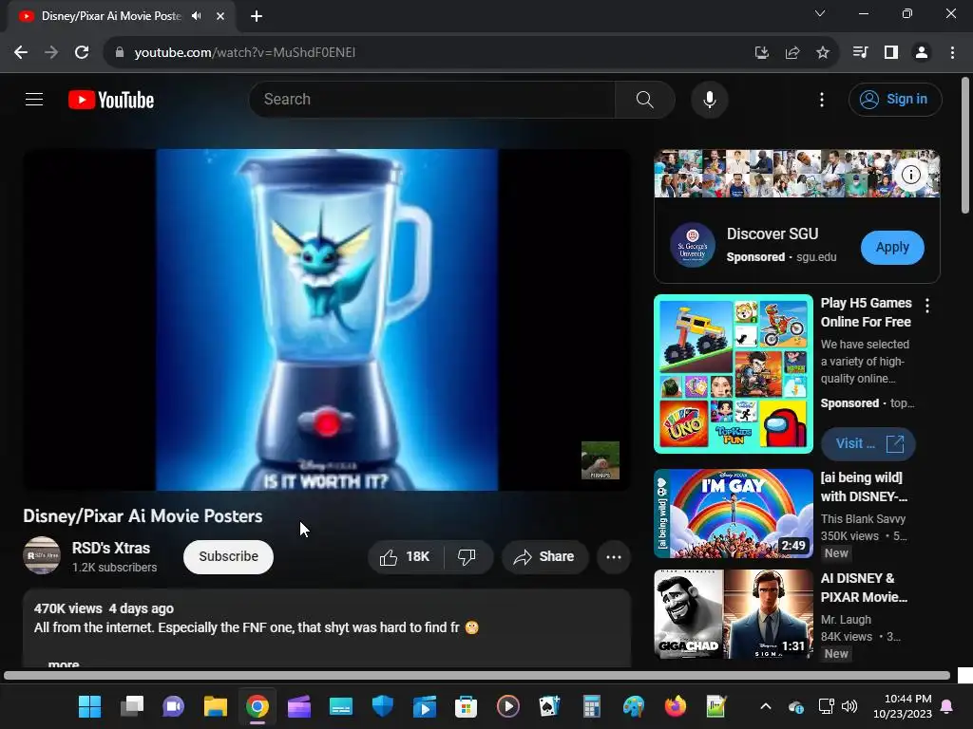Sign in to YouTube

[895, 99]
